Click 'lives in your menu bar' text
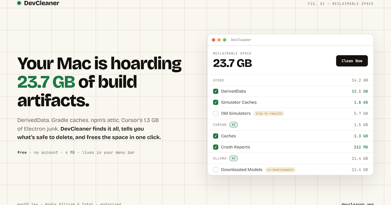Image resolution: width=391 pixels, height=205 pixels. tap(109, 153)
